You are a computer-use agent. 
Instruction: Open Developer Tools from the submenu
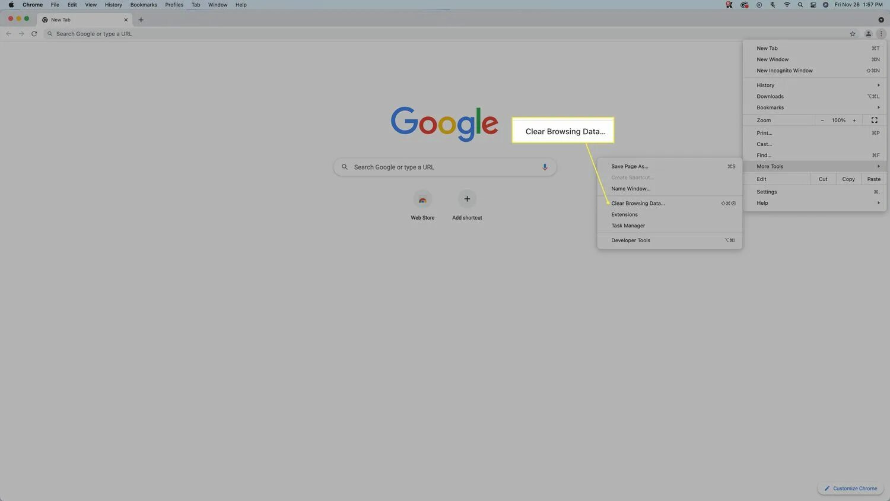click(670, 240)
